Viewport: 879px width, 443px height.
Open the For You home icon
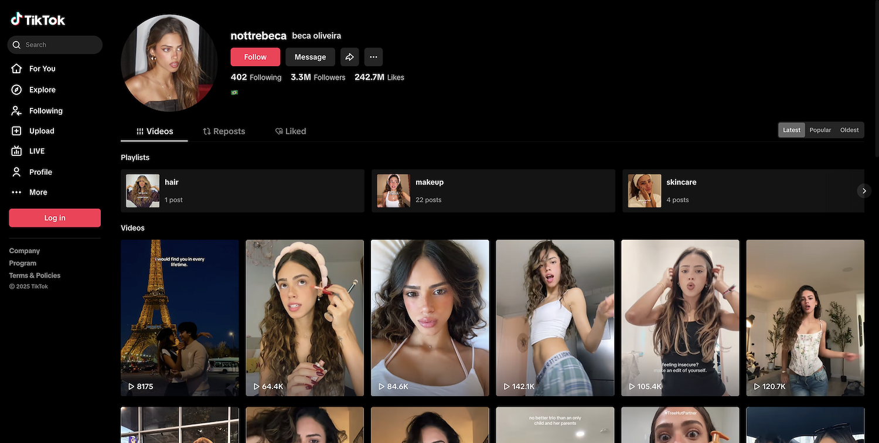click(x=17, y=69)
